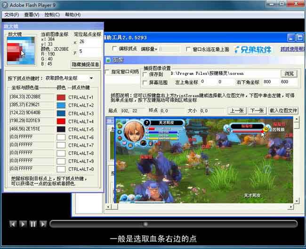Select color swatch for CTRL+ALT+3
The image size is (306, 249).
(61, 113)
